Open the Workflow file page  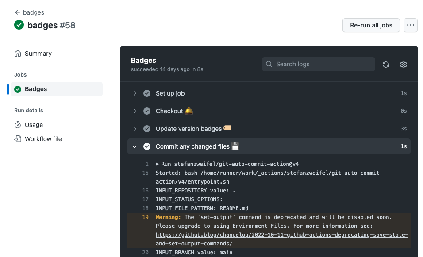(43, 139)
